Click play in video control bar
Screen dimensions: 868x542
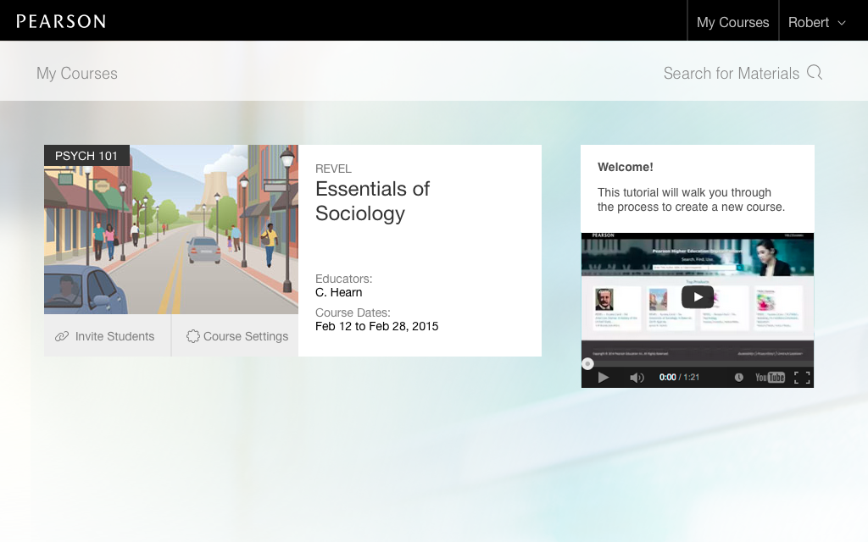pyautogui.click(x=604, y=377)
